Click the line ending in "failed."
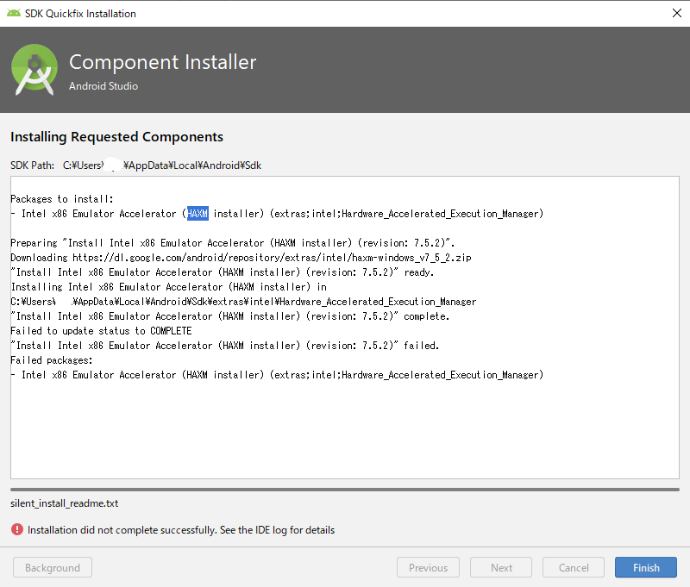The image size is (690, 587). pos(225,346)
